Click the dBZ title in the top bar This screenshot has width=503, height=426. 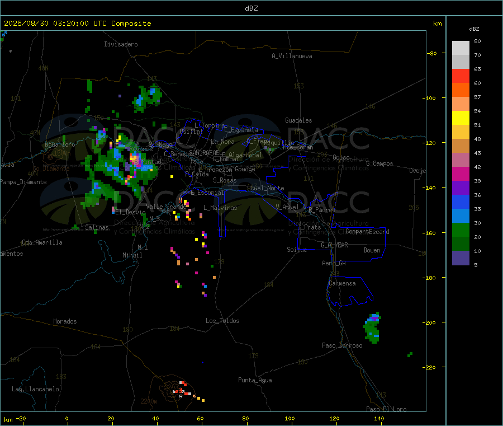[x=251, y=8]
